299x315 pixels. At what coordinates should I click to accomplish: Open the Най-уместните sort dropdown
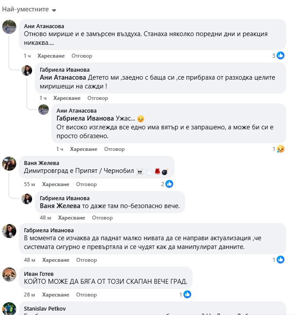coord(29,10)
